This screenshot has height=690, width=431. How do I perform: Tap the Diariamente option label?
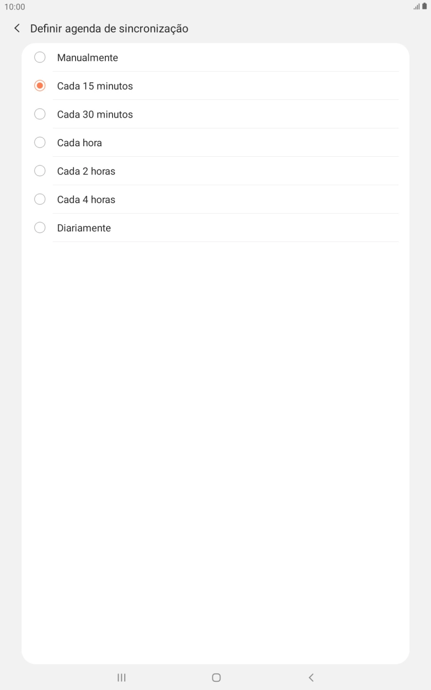(x=84, y=228)
